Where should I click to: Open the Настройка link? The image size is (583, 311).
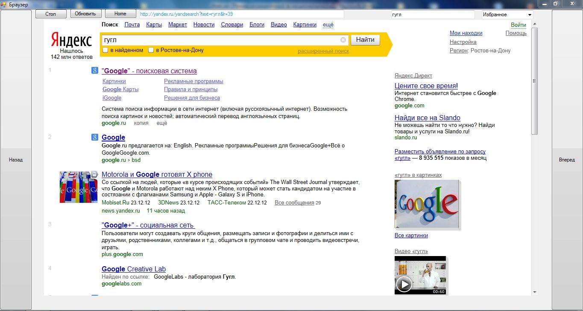pyautogui.click(x=463, y=42)
